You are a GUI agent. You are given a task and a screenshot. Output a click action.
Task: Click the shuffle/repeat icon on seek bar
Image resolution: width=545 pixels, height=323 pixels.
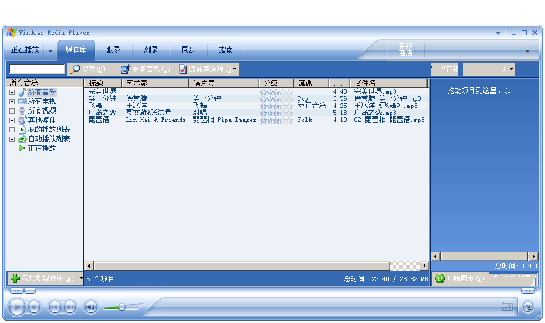[x=507, y=307]
